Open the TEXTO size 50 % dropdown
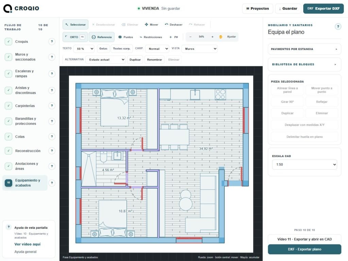This screenshot has height=261, width=348. pos(84,49)
